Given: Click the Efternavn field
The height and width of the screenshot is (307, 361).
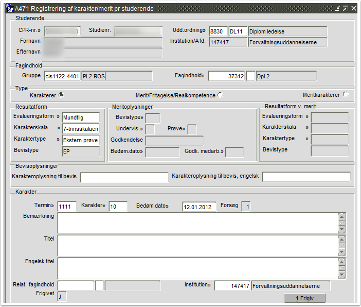Looking at the screenshot, I should pos(103,53).
